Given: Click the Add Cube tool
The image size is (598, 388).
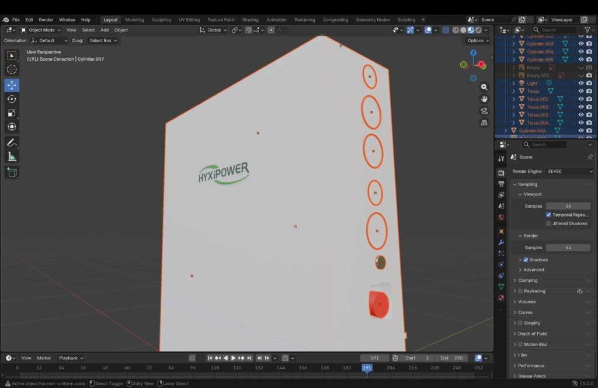Looking at the screenshot, I should (12, 172).
